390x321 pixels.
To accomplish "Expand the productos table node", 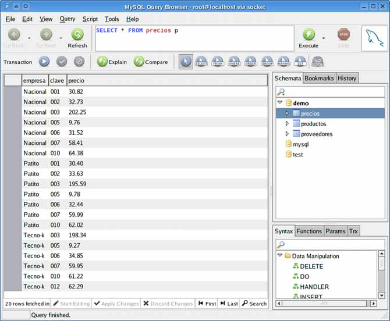I will click(x=287, y=123).
